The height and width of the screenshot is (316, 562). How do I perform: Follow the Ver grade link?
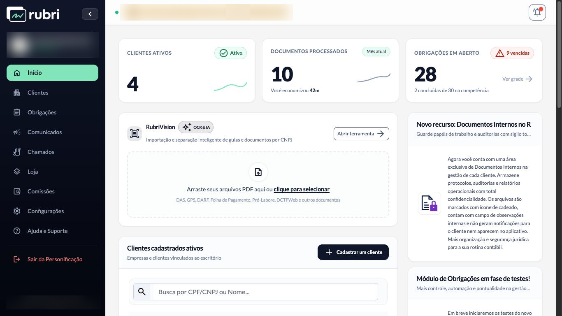pos(517,79)
